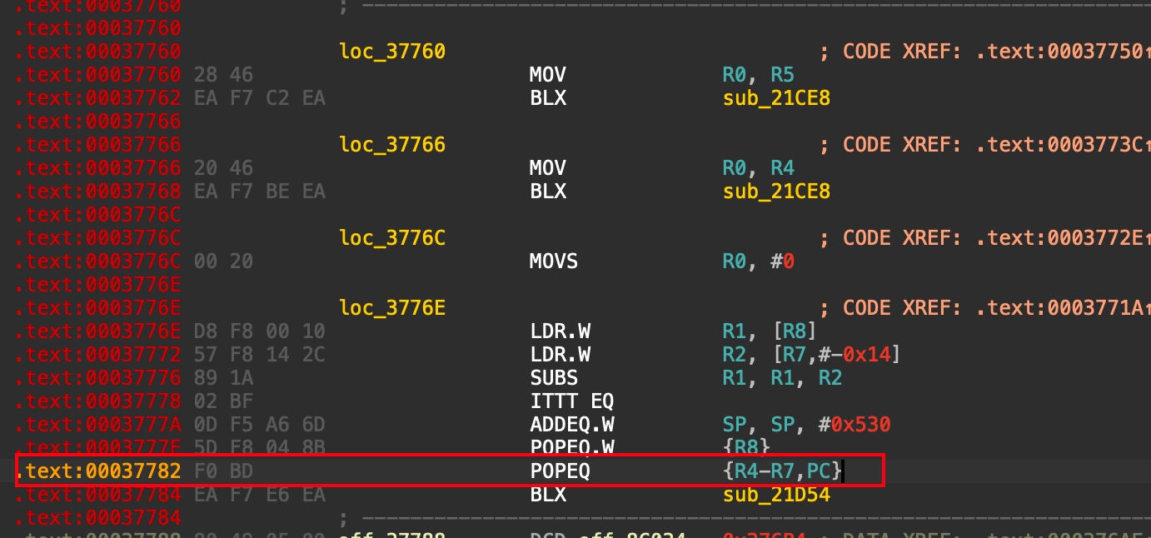Click operands SP, SP, #0x530
1151x538 pixels.
tap(806, 425)
